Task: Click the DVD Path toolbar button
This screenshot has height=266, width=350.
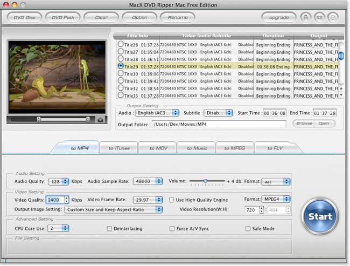Action: (x=64, y=17)
